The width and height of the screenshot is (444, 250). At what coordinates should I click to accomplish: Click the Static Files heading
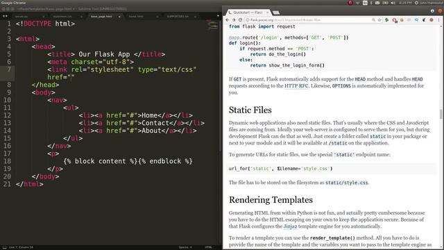[250, 110]
